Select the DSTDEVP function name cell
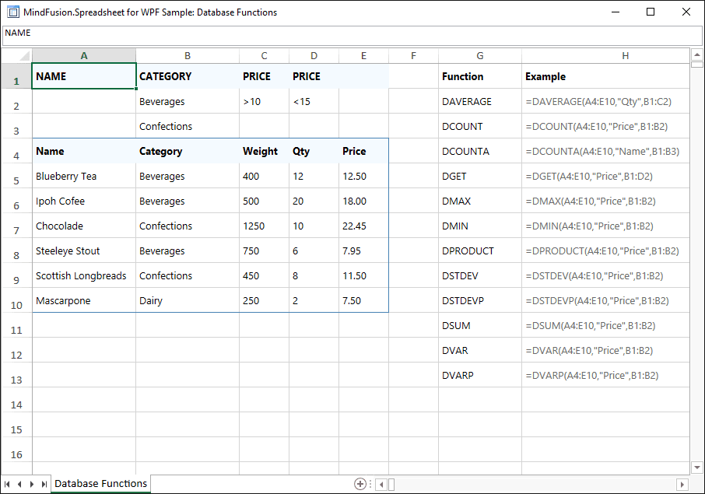The image size is (705, 494). tap(480, 300)
